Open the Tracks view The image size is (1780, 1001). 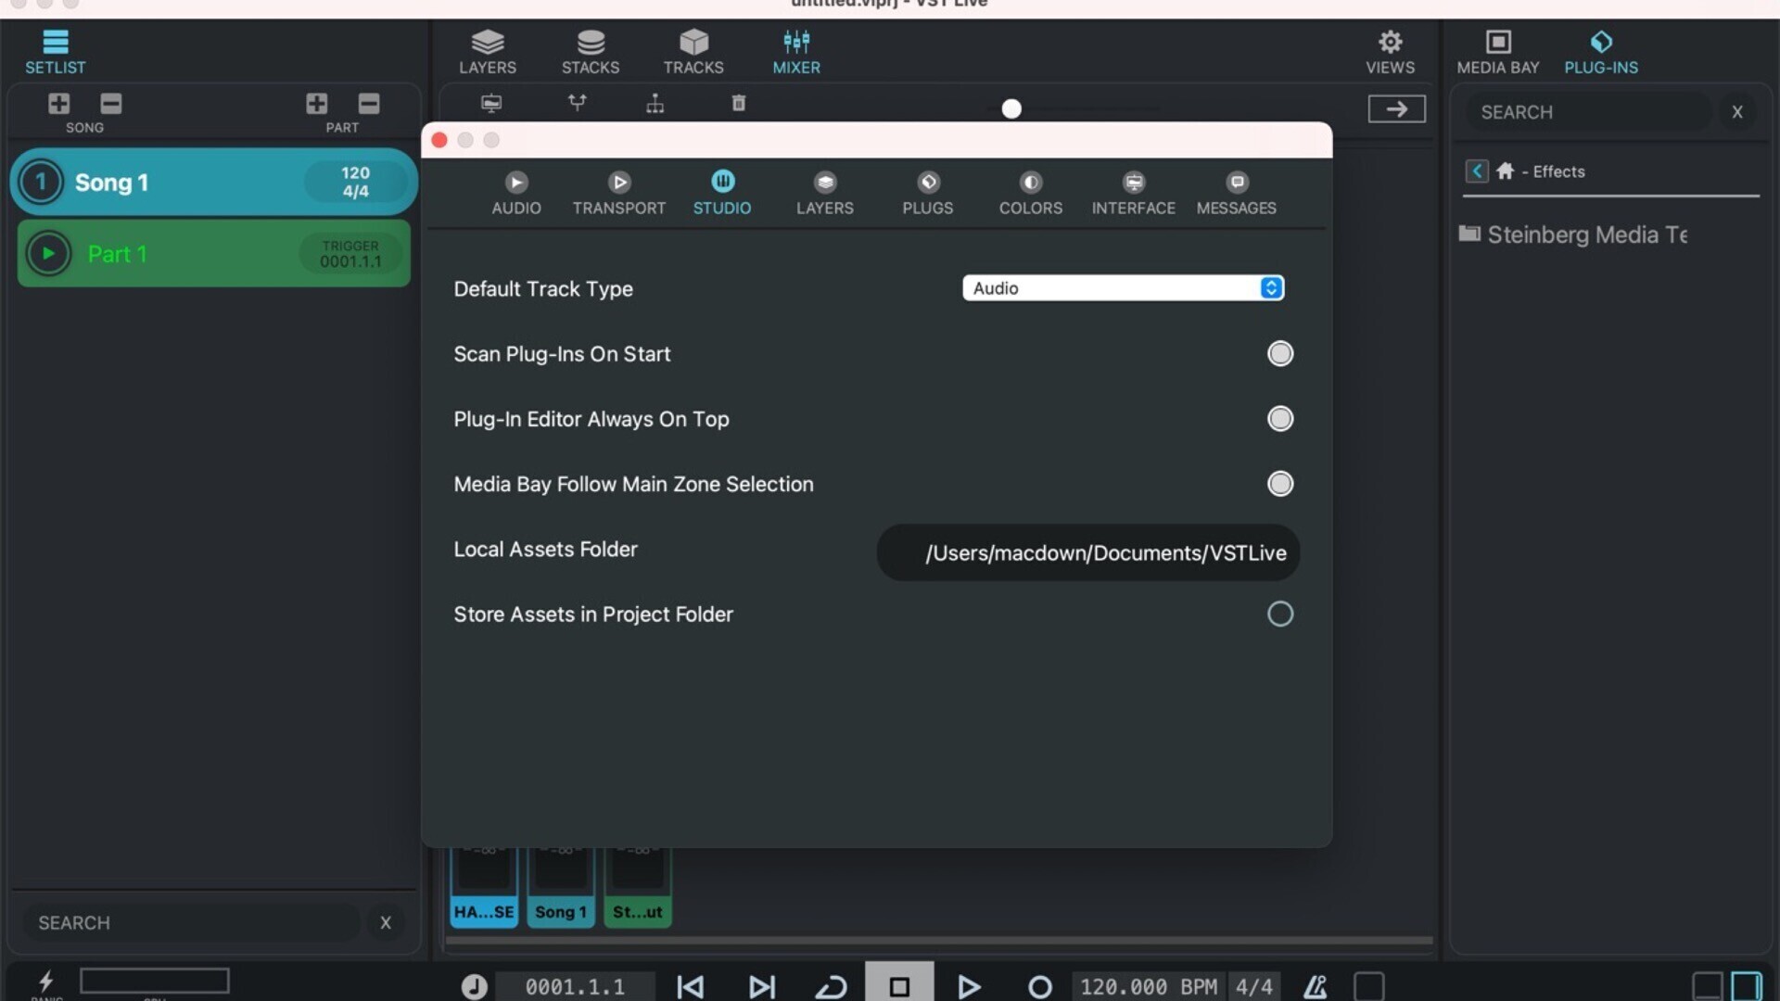(693, 52)
